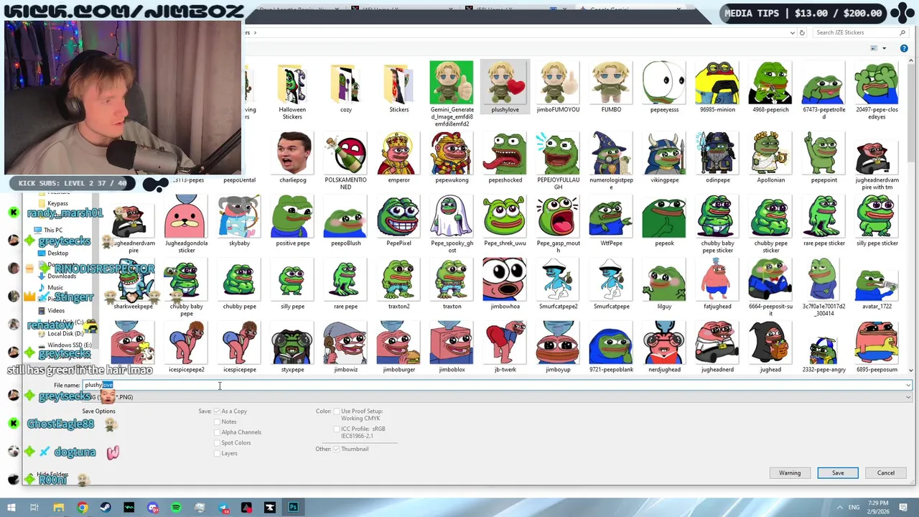Enable ICC Profile sRGB checkbox
Viewport: 919px width, 517px height.
coord(336,429)
